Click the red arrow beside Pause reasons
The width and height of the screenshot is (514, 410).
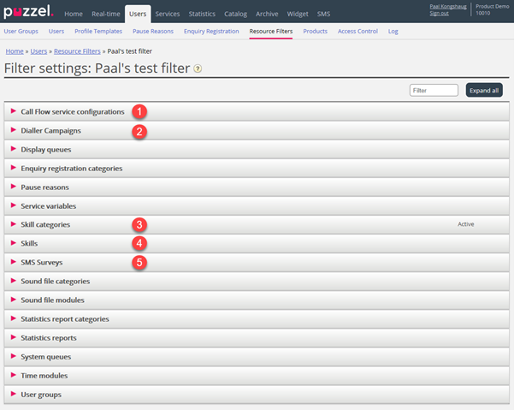point(13,187)
